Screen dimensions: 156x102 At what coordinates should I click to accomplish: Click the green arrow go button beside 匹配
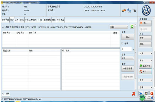132,26
